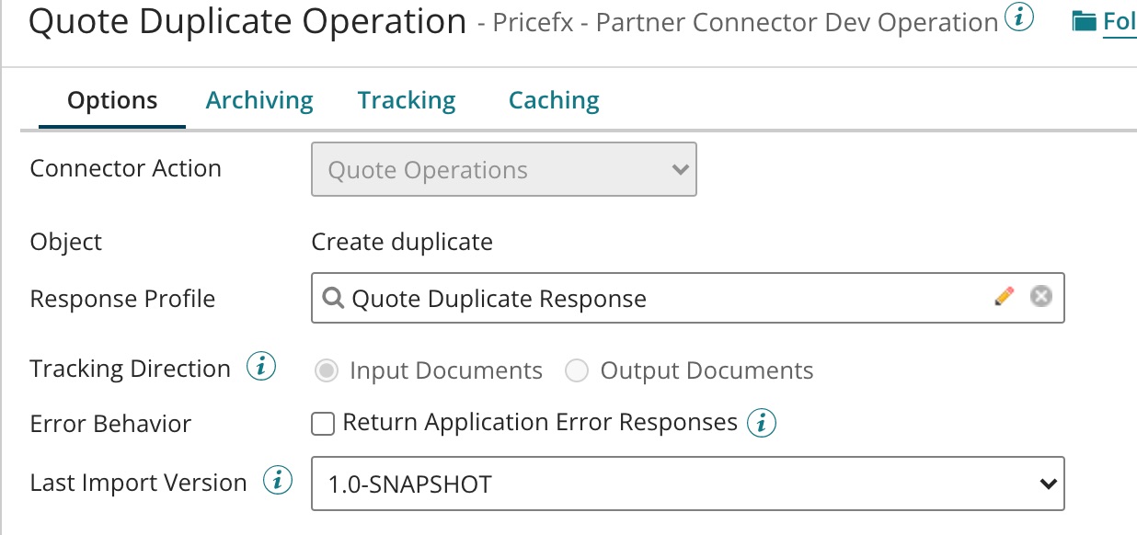
Task: Click the folder link in the top right
Action: [x=1119, y=21]
